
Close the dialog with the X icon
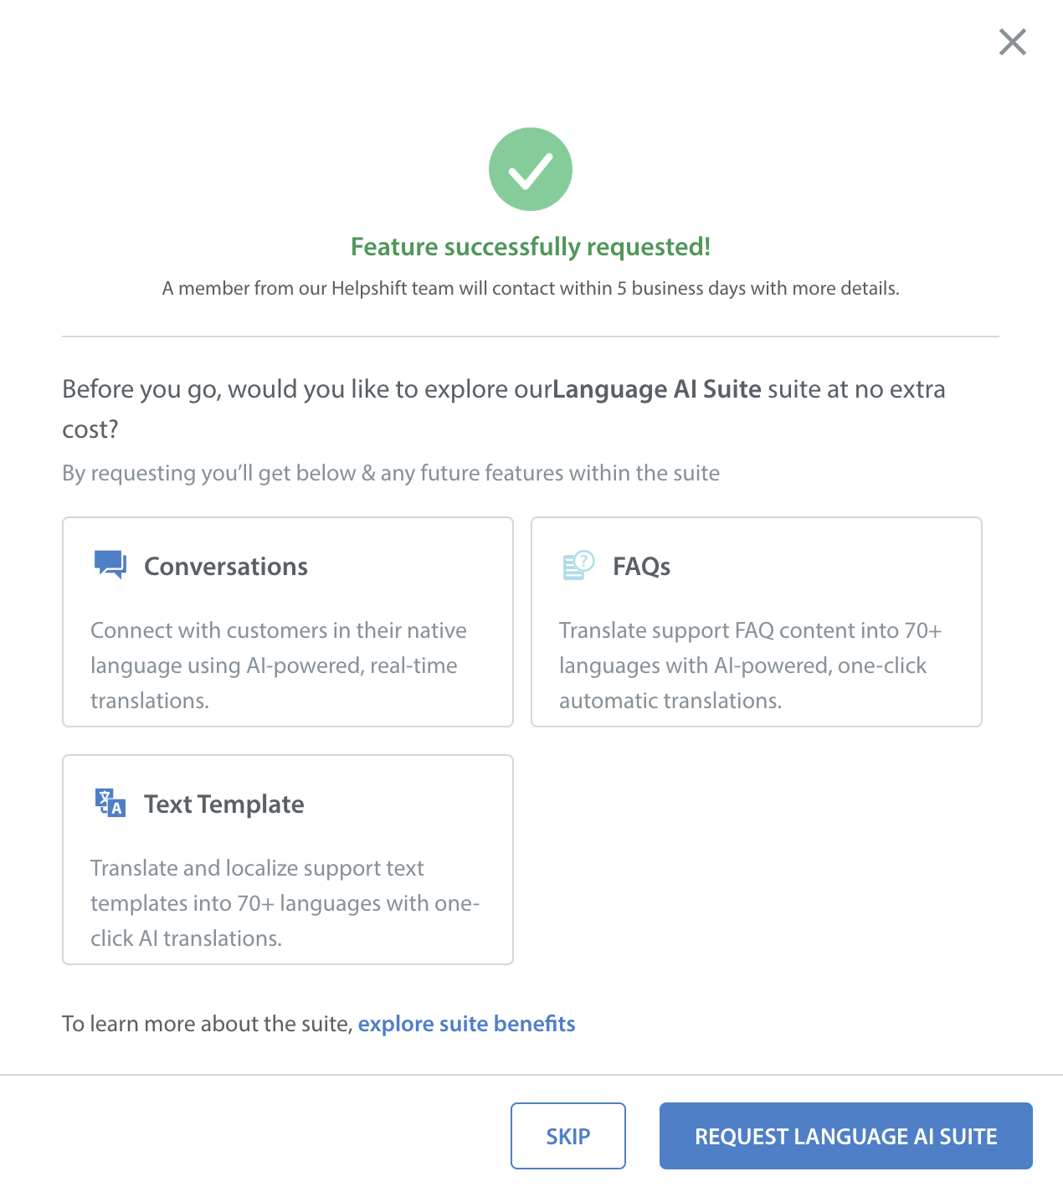1012,42
